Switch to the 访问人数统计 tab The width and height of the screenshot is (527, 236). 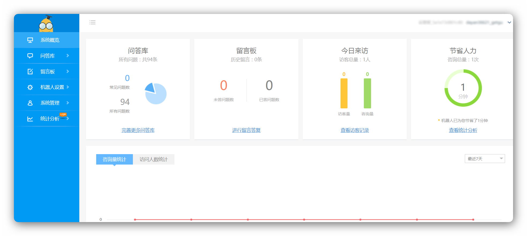point(154,159)
